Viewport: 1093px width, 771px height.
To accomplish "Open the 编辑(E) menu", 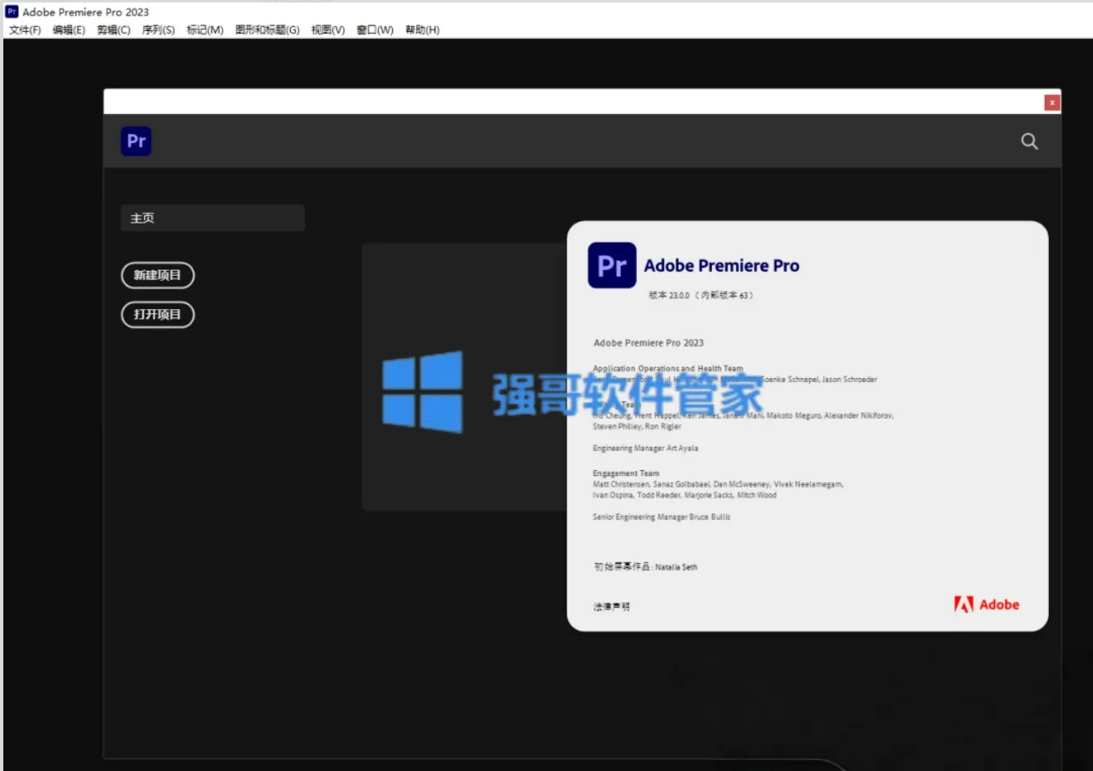I will 69,30.
